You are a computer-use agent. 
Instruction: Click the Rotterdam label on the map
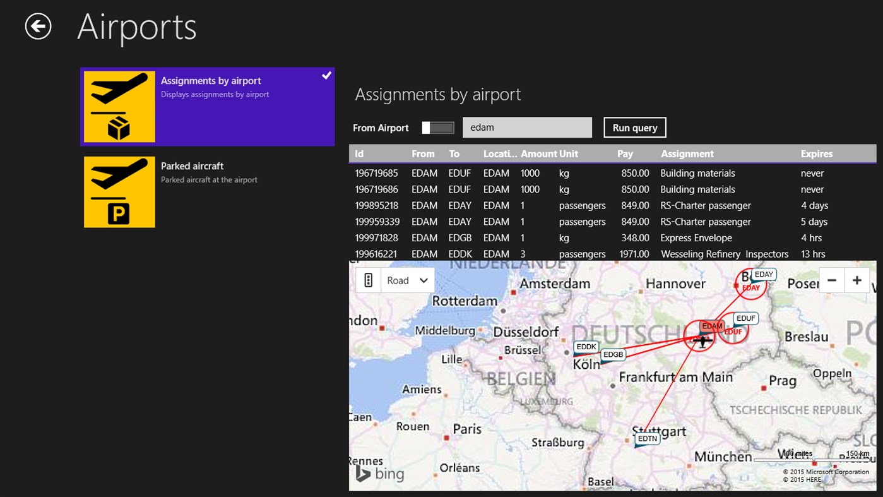pos(465,301)
